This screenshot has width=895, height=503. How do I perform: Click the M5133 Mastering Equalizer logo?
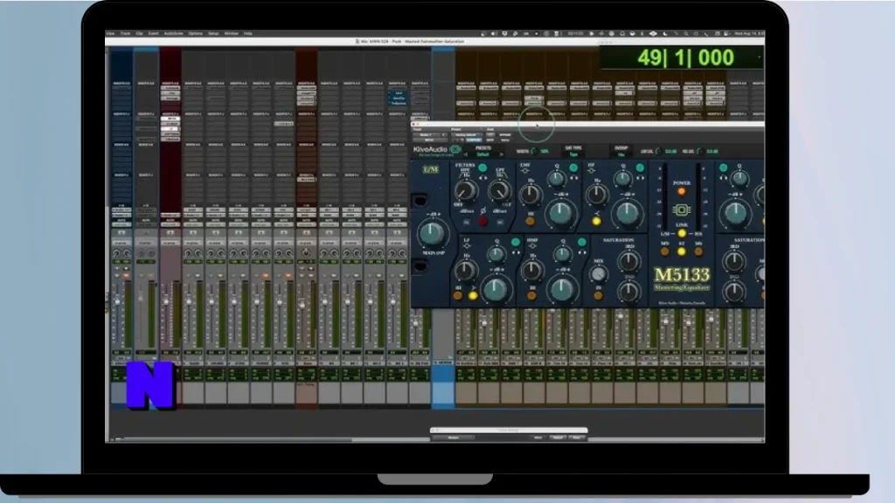[682, 279]
